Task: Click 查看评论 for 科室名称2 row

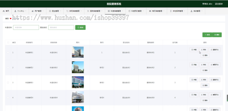Action: (x=215, y=65)
